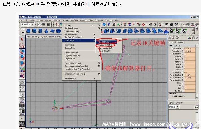Click Pole Vector Y value field
Screen dimensions: 201x129
[x=190, y=78]
